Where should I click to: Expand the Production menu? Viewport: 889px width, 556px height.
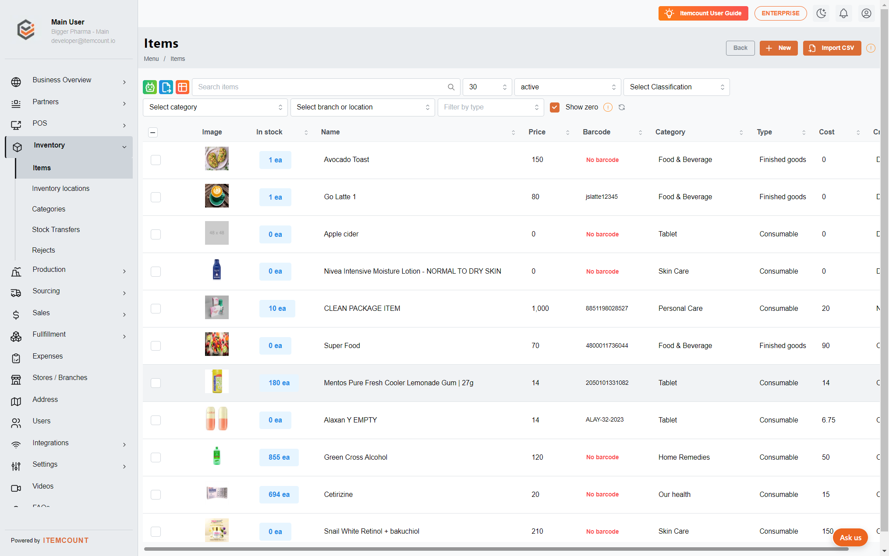(69, 271)
